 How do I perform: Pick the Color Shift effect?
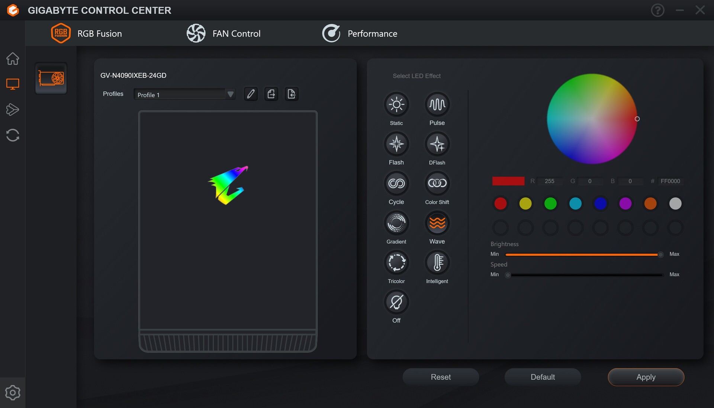(437, 184)
